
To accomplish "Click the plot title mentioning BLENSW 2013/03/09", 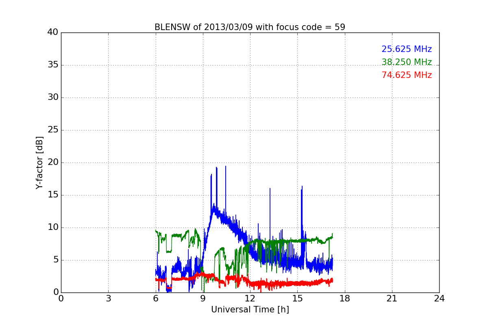I will (250, 27).
